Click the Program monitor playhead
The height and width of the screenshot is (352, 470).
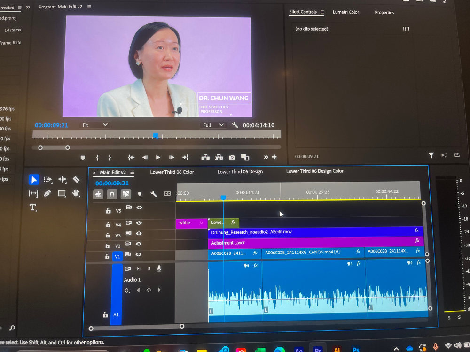pyautogui.click(x=155, y=136)
